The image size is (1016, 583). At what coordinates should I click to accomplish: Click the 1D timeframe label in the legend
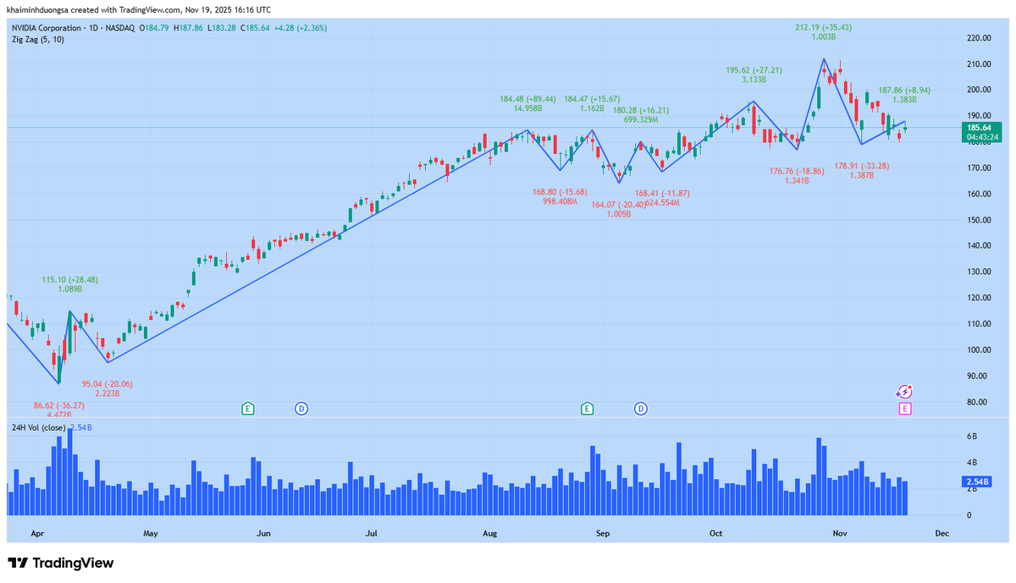[x=96, y=28]
